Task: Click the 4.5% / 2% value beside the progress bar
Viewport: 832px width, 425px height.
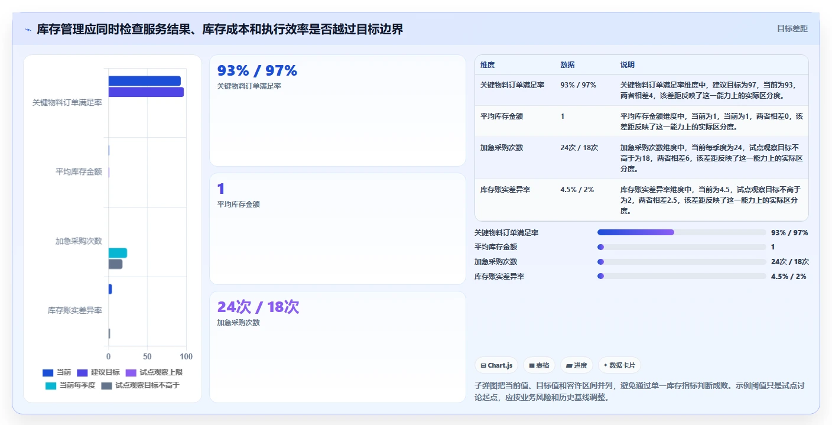Action: 788,276
